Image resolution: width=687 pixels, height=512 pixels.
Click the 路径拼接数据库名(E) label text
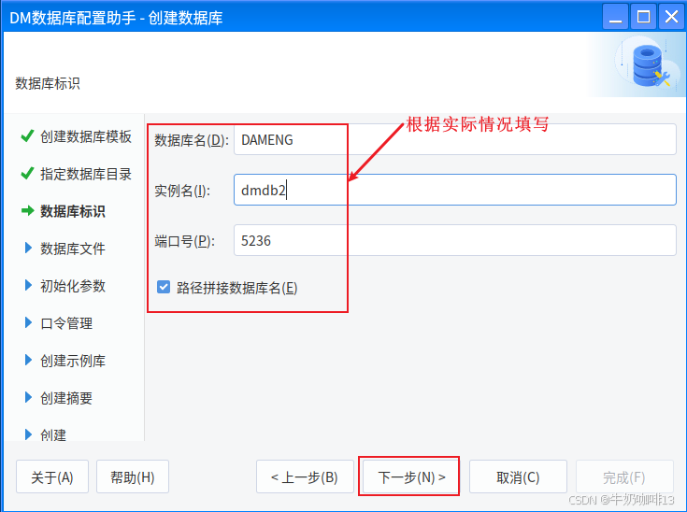[237, 288]
